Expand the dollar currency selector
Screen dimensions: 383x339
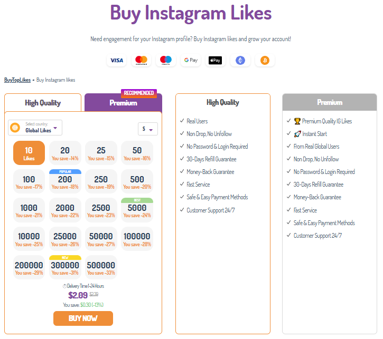coord(147,129)
